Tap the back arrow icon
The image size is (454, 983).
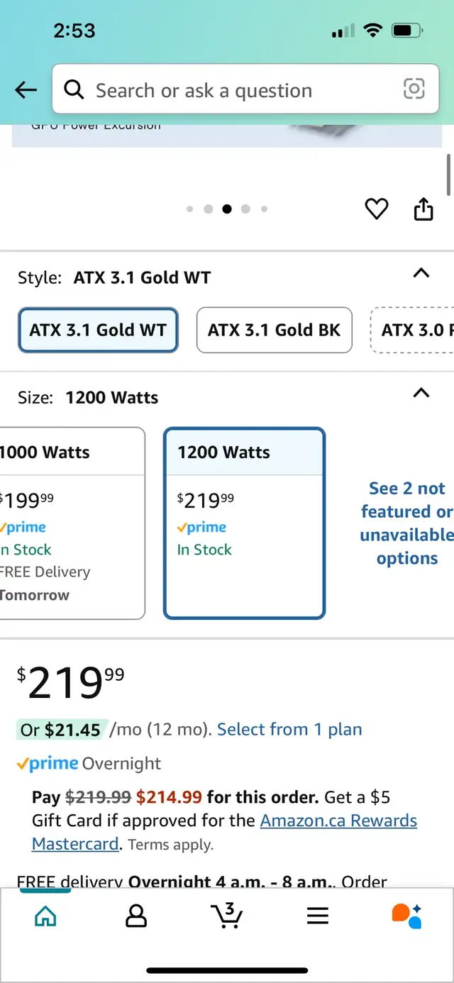pos(26,90)
